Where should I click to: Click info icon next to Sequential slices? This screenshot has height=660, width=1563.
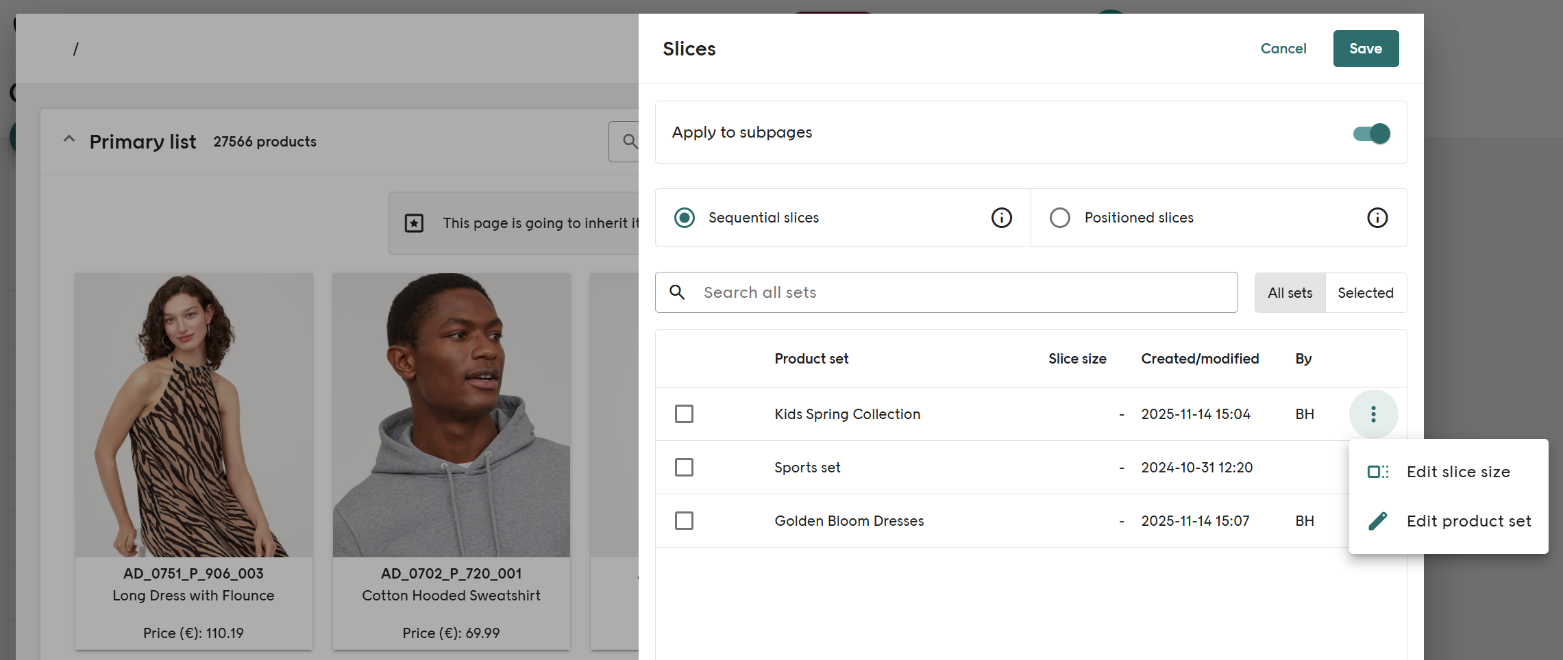coord(1001,218)
